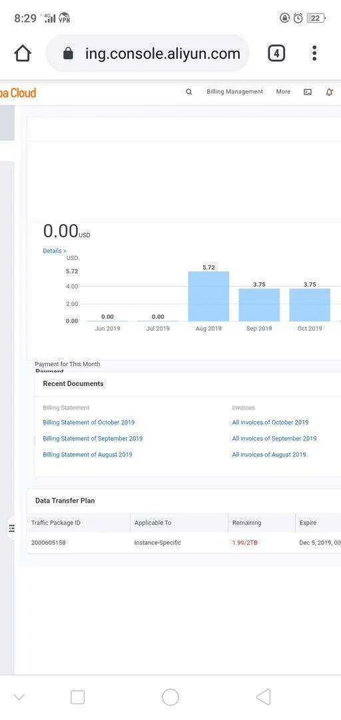Click the Jun 2019 axis label
This screenshot has height=720, width=341.
pos(107,329)
